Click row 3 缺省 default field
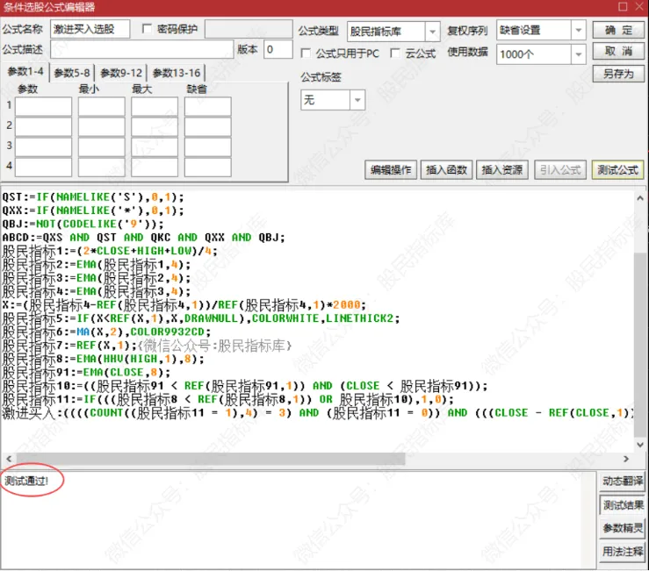 coord(208,146)
